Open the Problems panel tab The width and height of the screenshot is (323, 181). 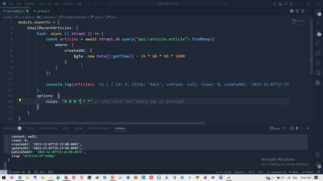click(x=10, y=128)
